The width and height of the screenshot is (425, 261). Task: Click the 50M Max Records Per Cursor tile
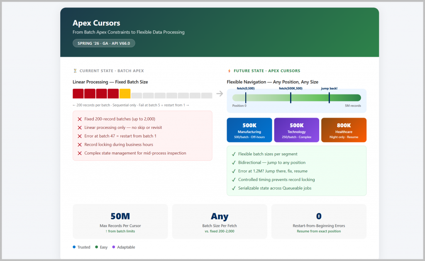click(x=120, y=221)
